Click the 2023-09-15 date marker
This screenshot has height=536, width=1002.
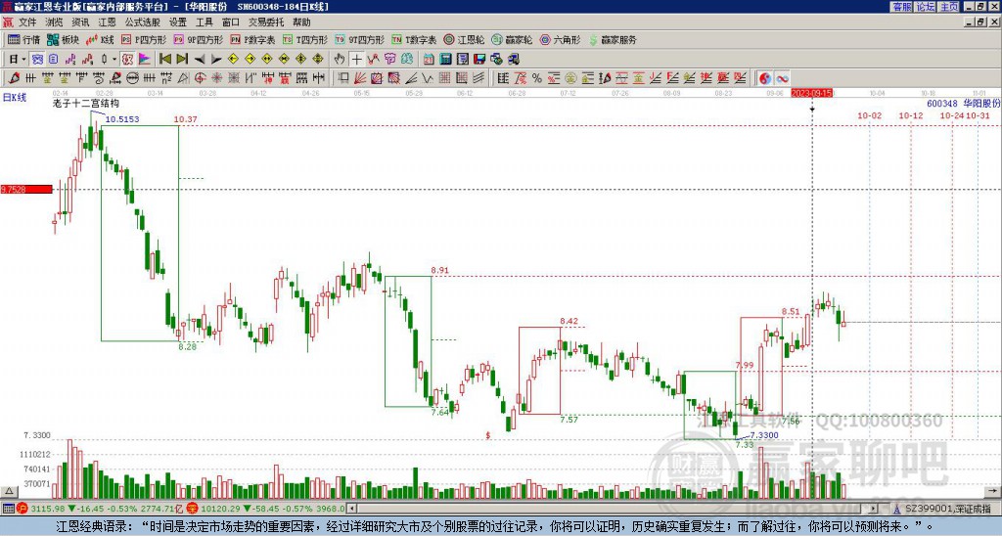pyautogui.click(x=811, y=93)
